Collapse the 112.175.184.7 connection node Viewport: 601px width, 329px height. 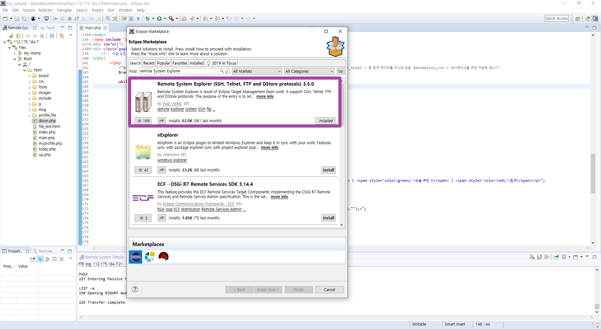(5, 42)
